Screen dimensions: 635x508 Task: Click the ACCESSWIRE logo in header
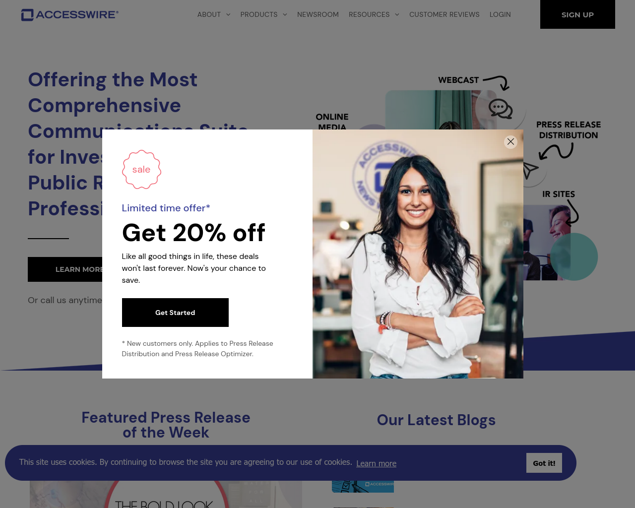(69, 15)
